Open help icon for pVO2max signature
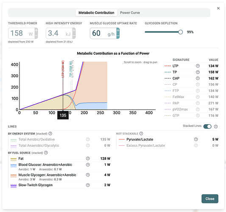The height and width of the screenshot is (212, 226). (x=198, y=109)
